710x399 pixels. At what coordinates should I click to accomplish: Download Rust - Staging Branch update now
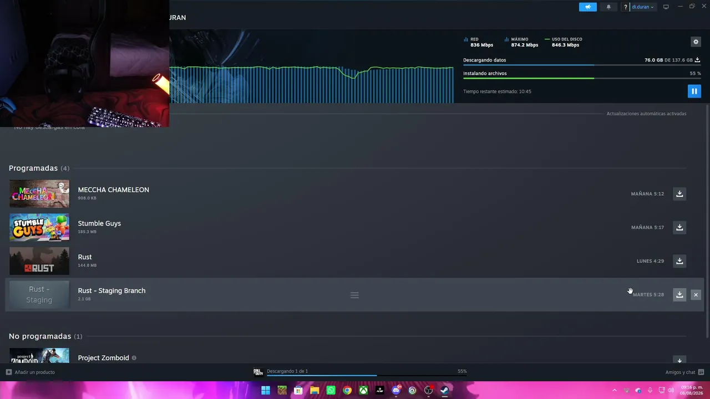[x=679, y=295]
